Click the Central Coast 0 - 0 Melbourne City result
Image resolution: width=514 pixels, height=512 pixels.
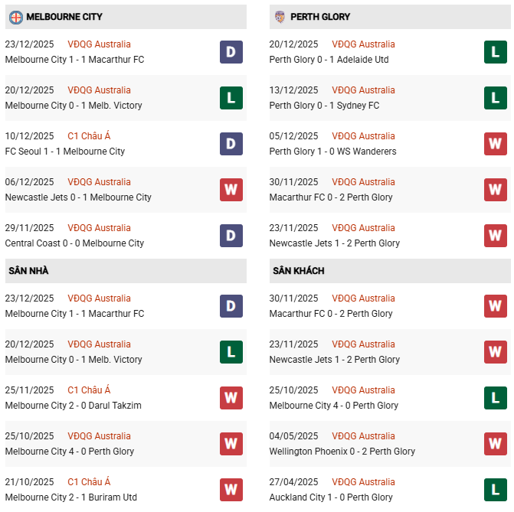pos(74,243)
